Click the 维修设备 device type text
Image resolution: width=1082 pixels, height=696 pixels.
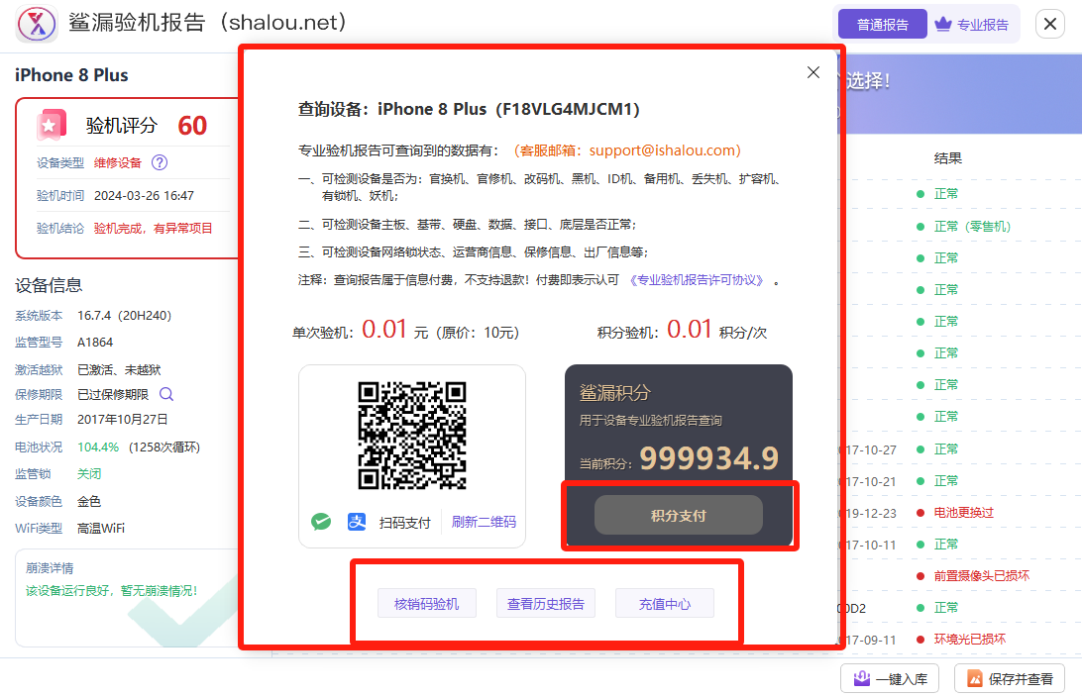click(117, 162)
